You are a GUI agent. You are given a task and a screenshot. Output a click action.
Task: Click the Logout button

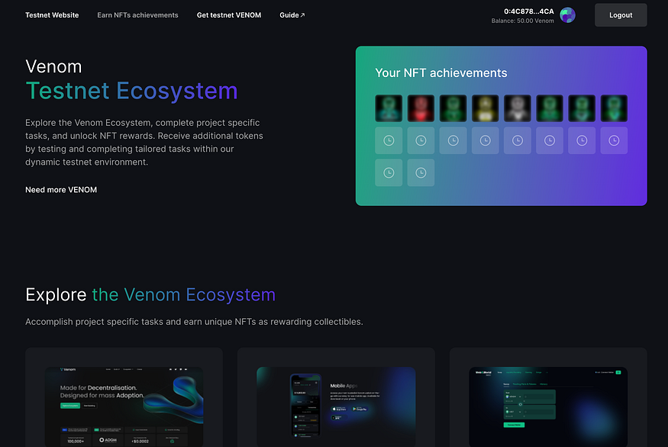(621, 15)
